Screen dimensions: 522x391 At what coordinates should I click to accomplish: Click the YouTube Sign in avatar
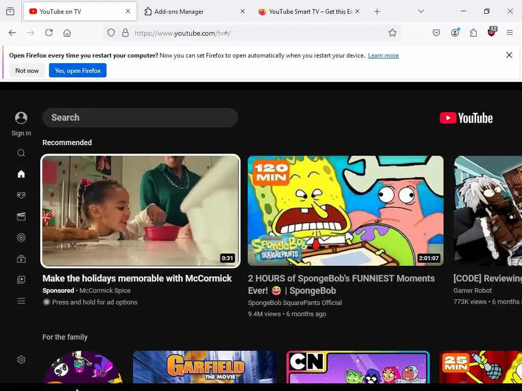[21, 118]
